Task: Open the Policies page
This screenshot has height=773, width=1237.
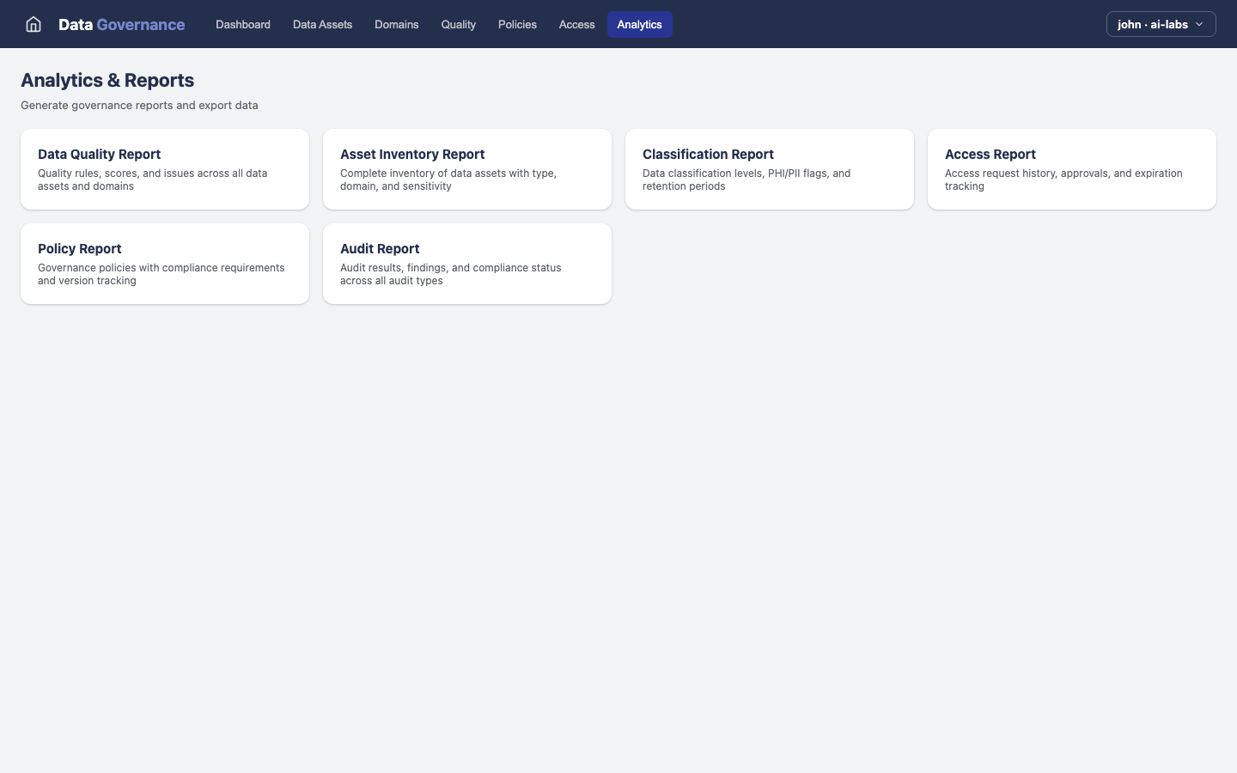Action: tap(517, 24)
